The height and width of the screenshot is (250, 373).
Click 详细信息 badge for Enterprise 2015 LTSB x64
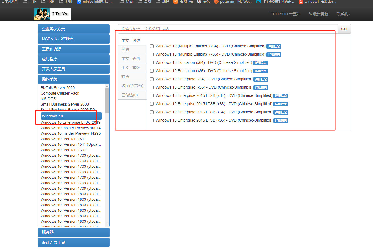(x=281, y=96)
